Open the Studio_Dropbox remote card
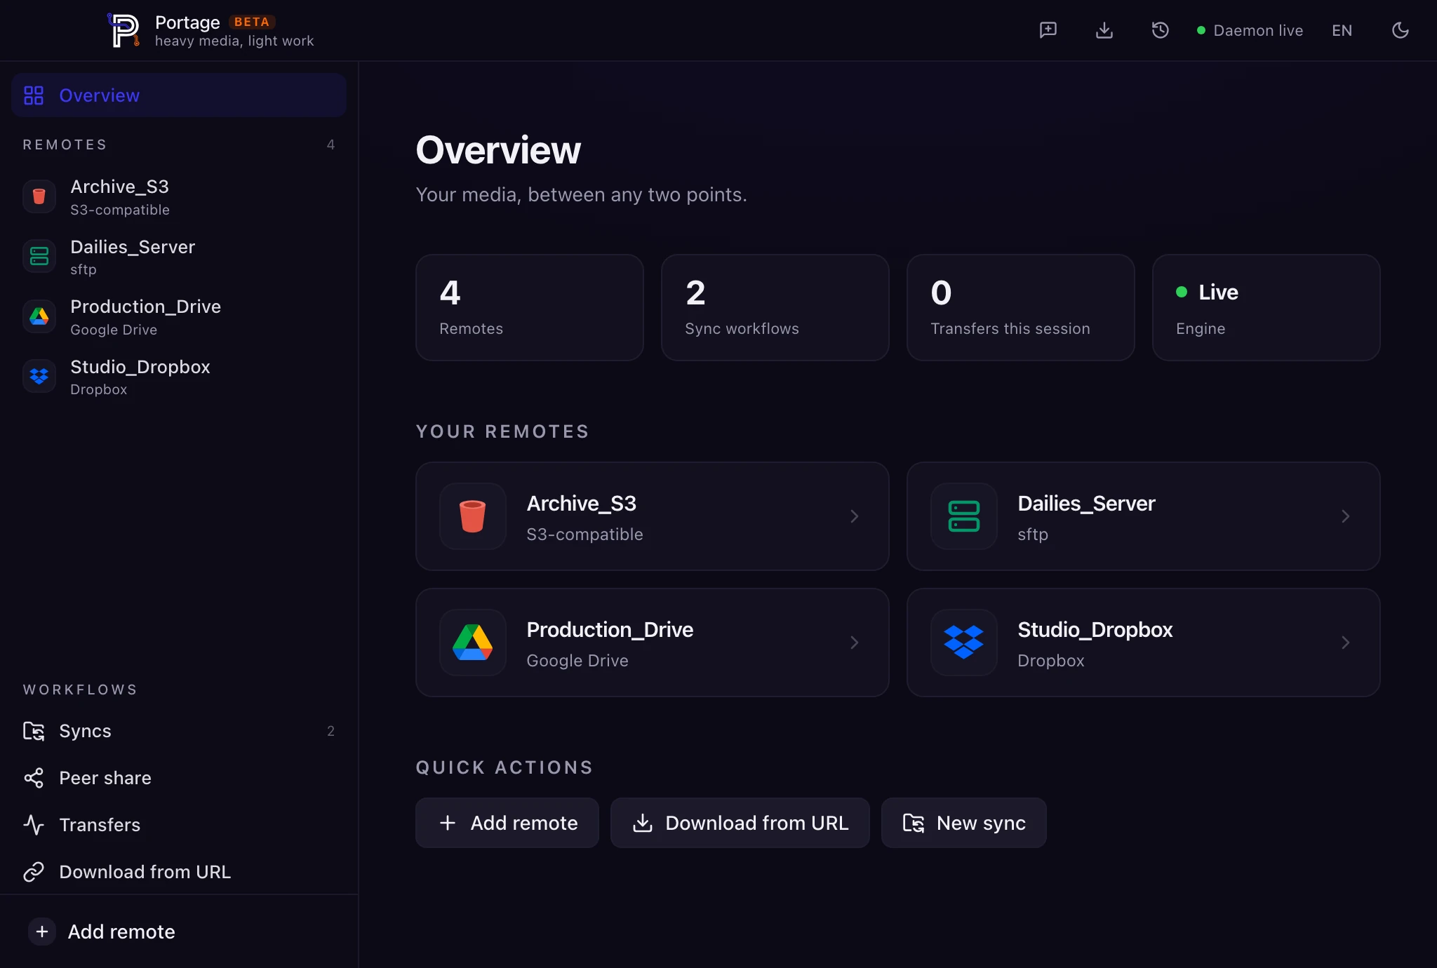The height and width of the screenshot is (968, 1437). point(1144,643)
